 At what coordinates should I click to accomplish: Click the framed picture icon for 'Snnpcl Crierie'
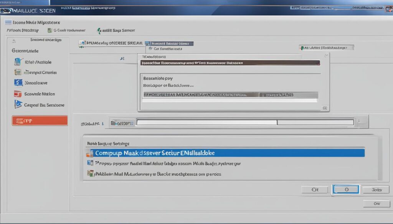(x=18, y=72)
